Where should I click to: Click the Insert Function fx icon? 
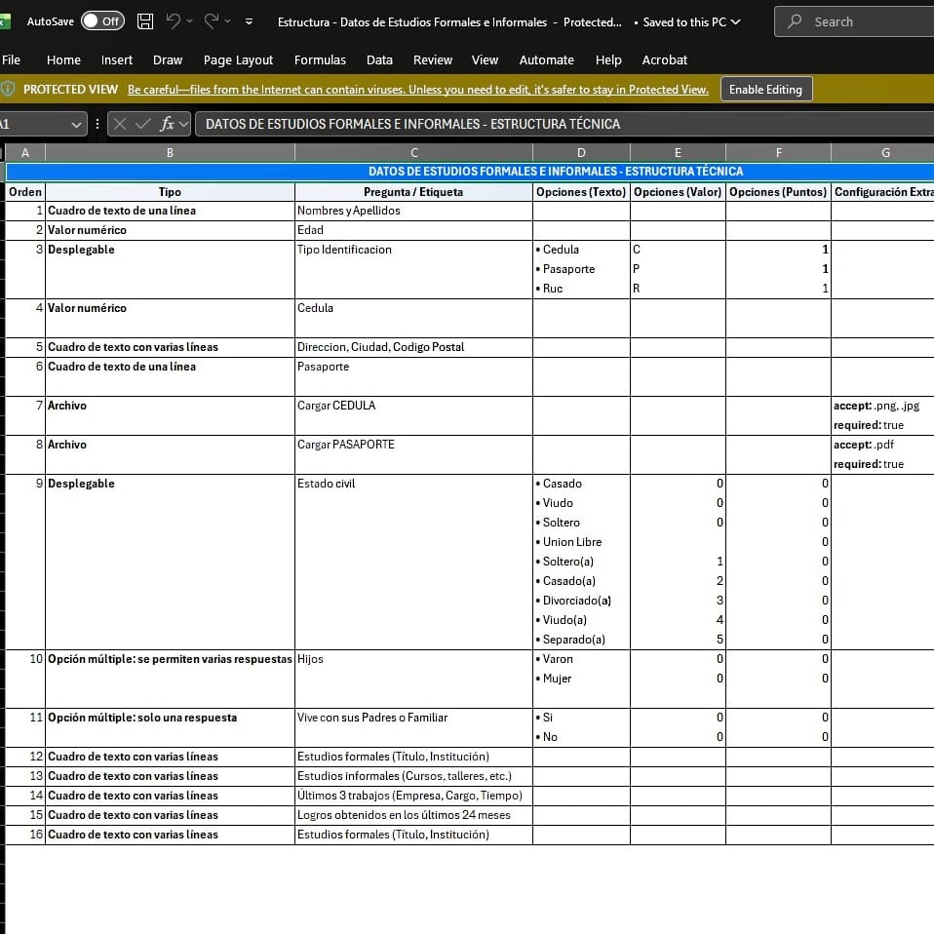click(x=166, y=124)
